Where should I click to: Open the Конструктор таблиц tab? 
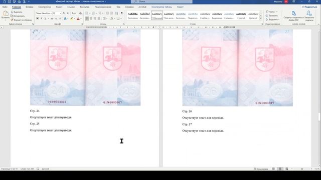[162, 7]
